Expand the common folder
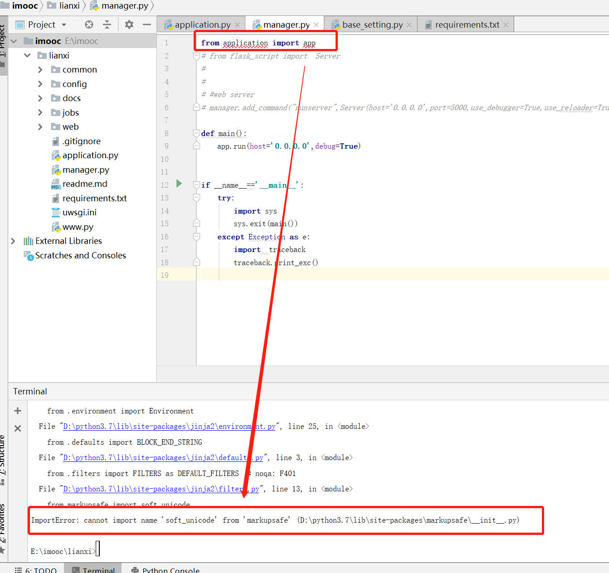 click(x=40, y=70)
